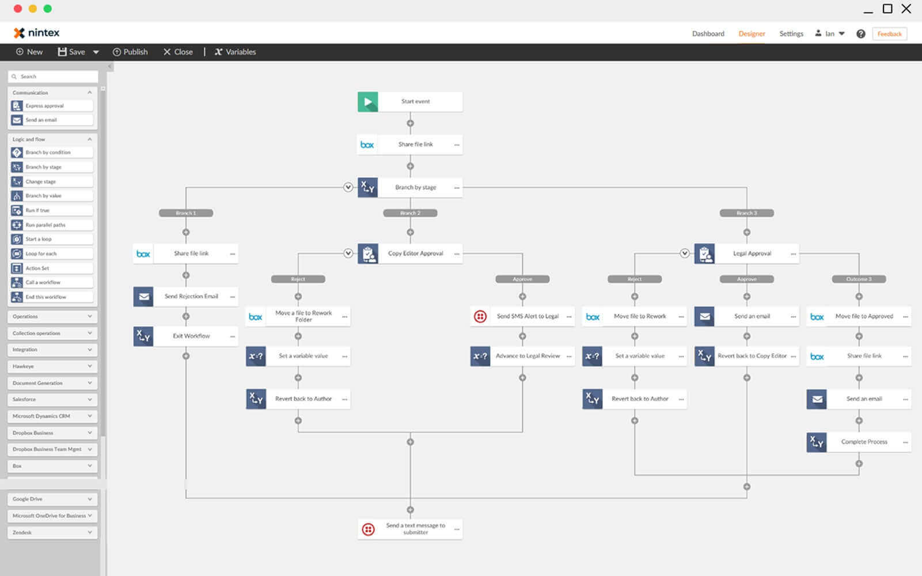The width and height of the screenshot is (922, 576).
Task: Open the Settings menu
Action: tap(791, 33)
